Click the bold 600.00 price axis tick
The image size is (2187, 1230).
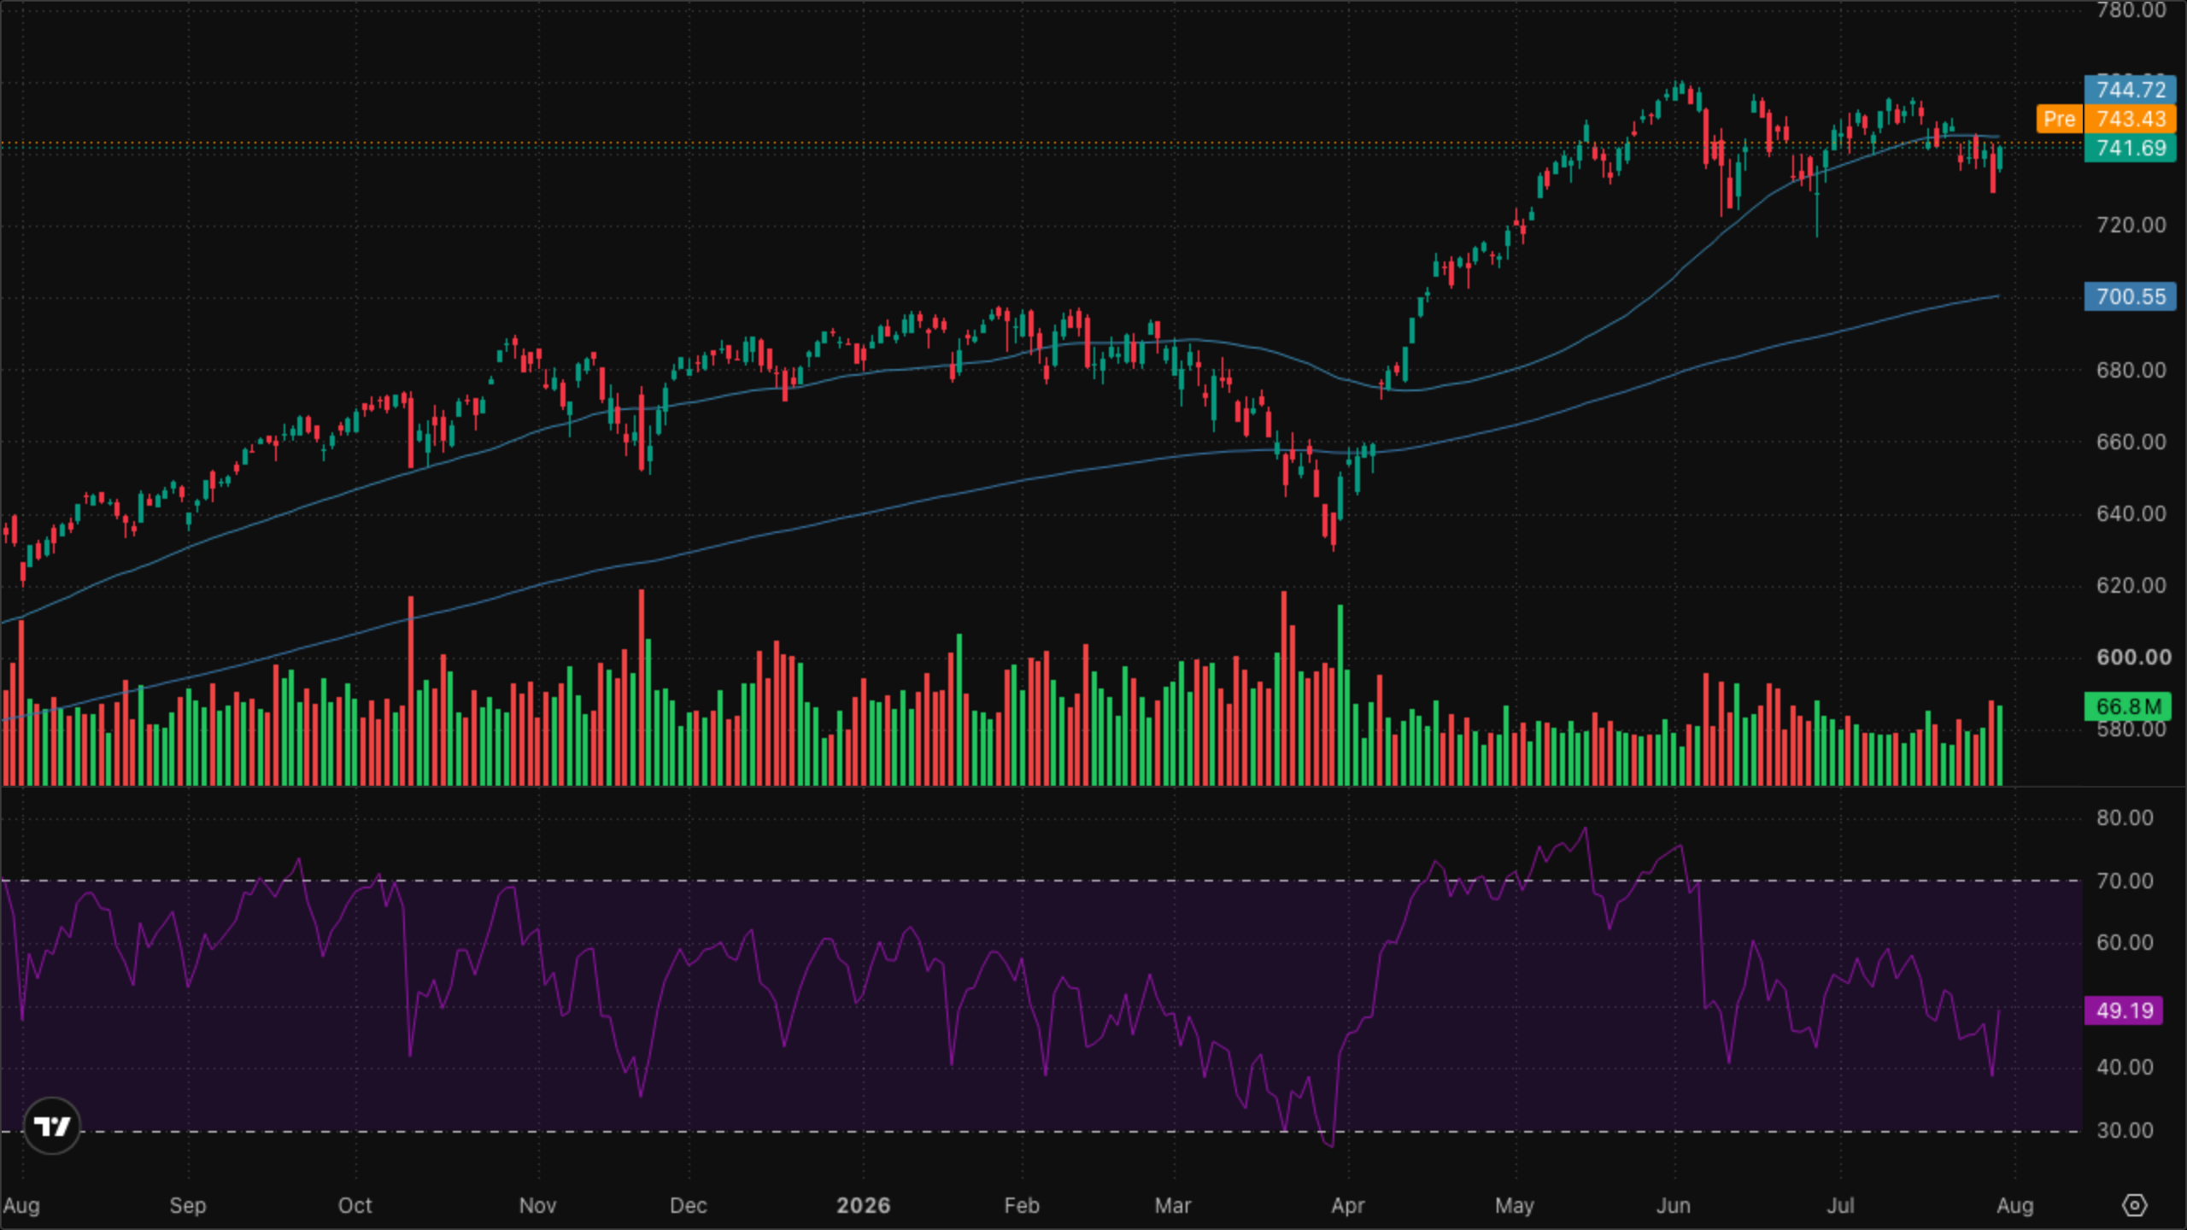tap(2133, 657)
